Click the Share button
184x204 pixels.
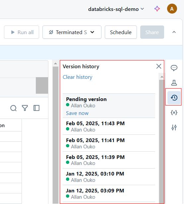pyautogui.click(x=152, y=32)
